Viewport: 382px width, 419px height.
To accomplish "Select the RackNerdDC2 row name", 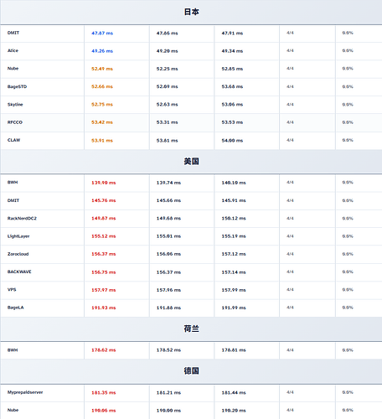I will coord(22,218).
